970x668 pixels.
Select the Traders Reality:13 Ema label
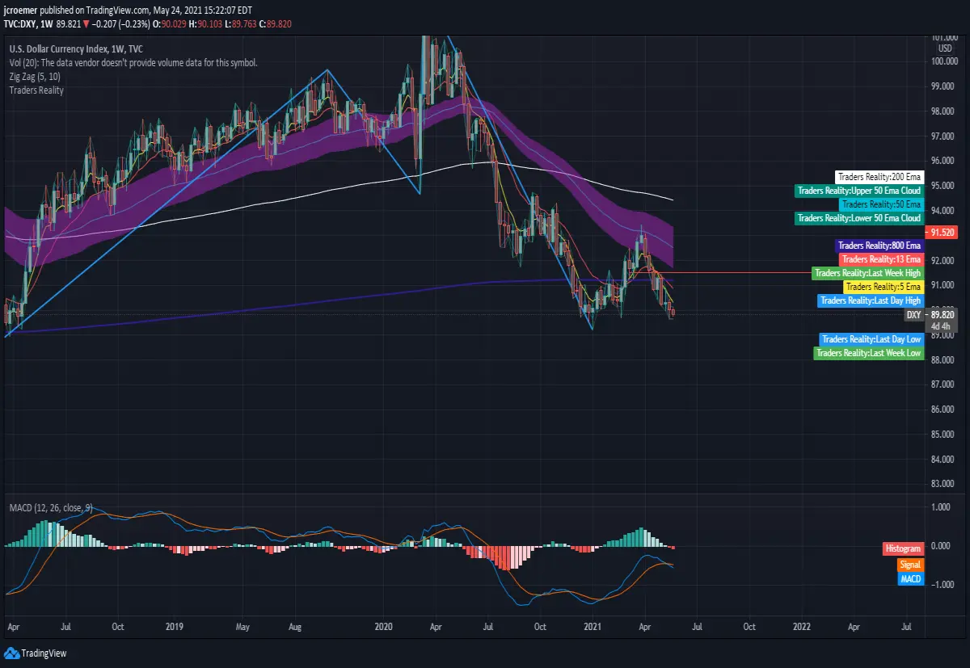point(881,259)
